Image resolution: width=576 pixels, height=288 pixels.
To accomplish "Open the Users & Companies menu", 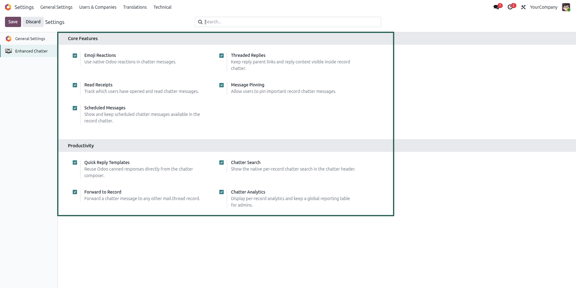I will click(98, 7).
